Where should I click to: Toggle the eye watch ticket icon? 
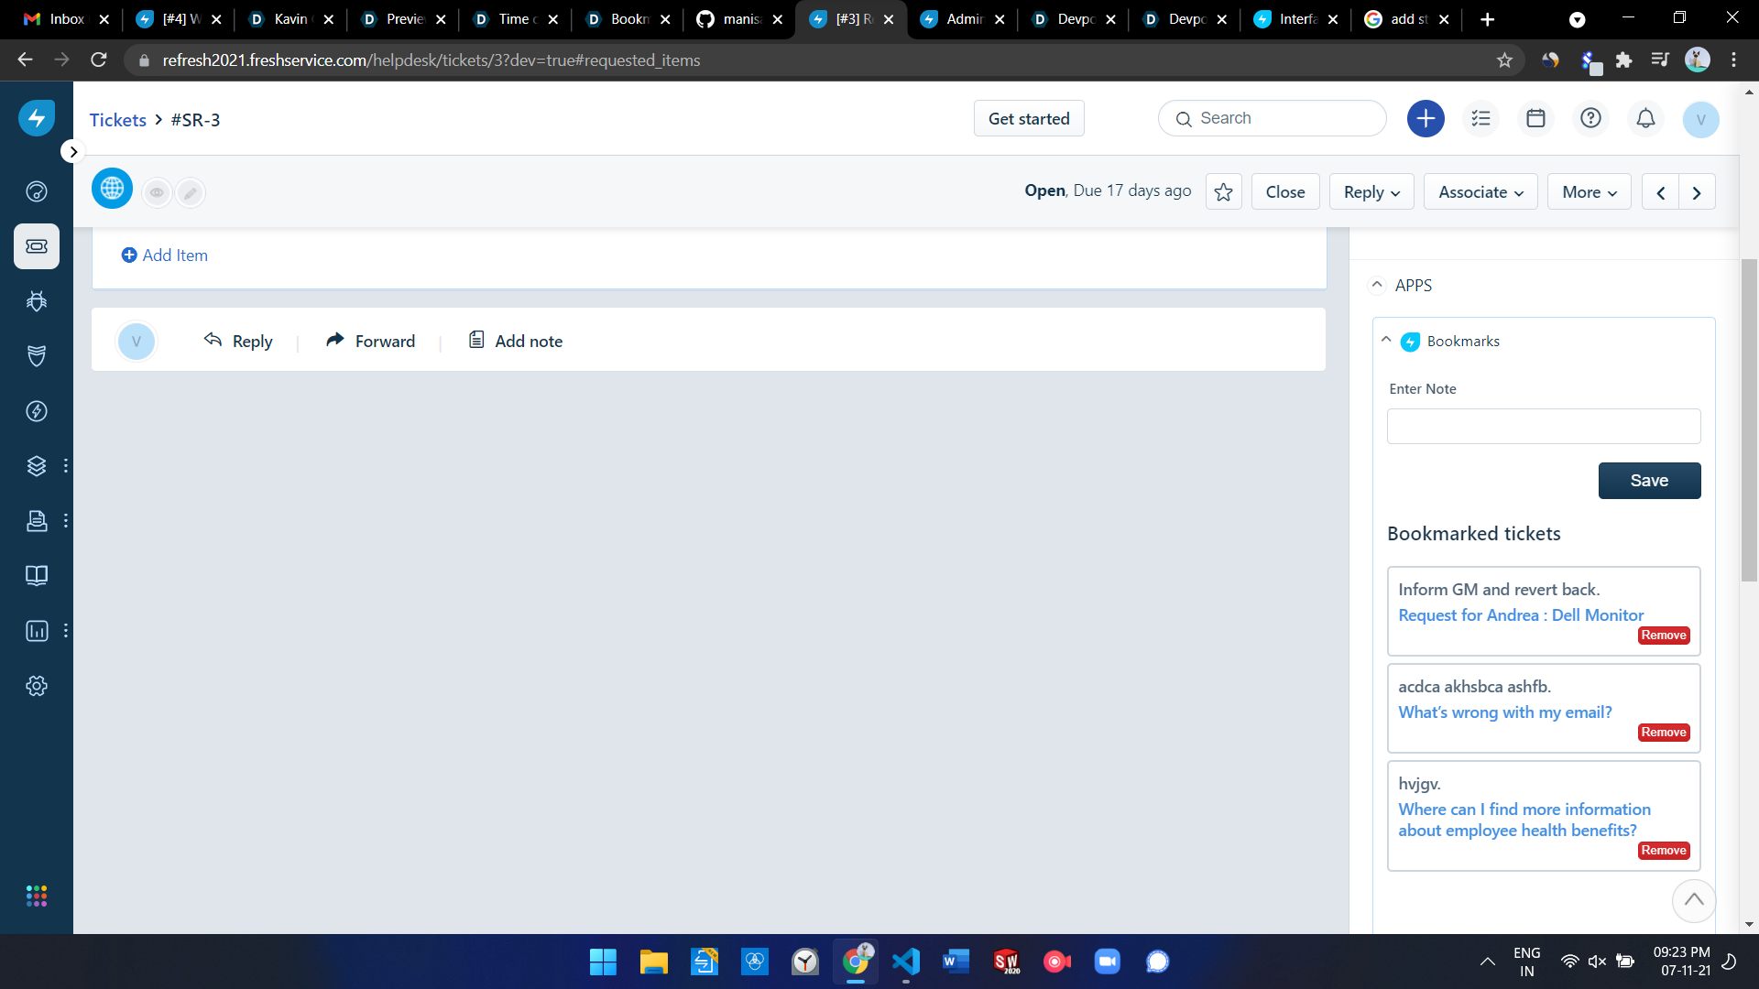pyautogui.click(x=157, y=192)
